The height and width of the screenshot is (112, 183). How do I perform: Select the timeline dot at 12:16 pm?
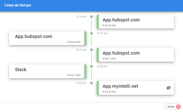coord(91,33)
